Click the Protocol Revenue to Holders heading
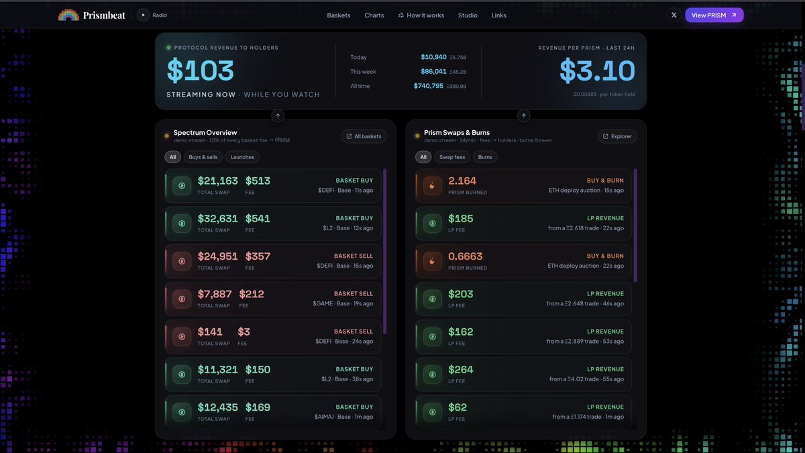The image size is (805, 453). tap(226, 48)
